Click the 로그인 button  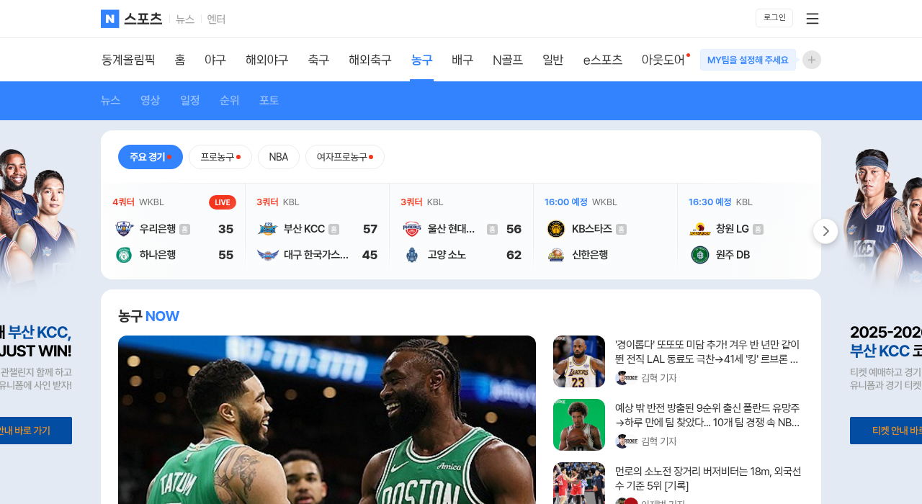click(774, 17)
